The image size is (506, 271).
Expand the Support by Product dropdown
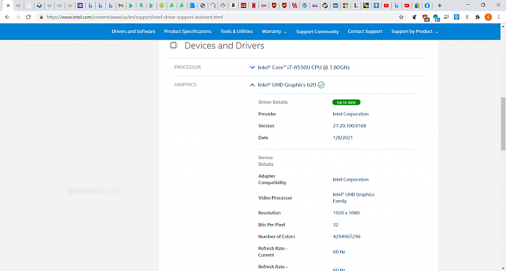415,31
